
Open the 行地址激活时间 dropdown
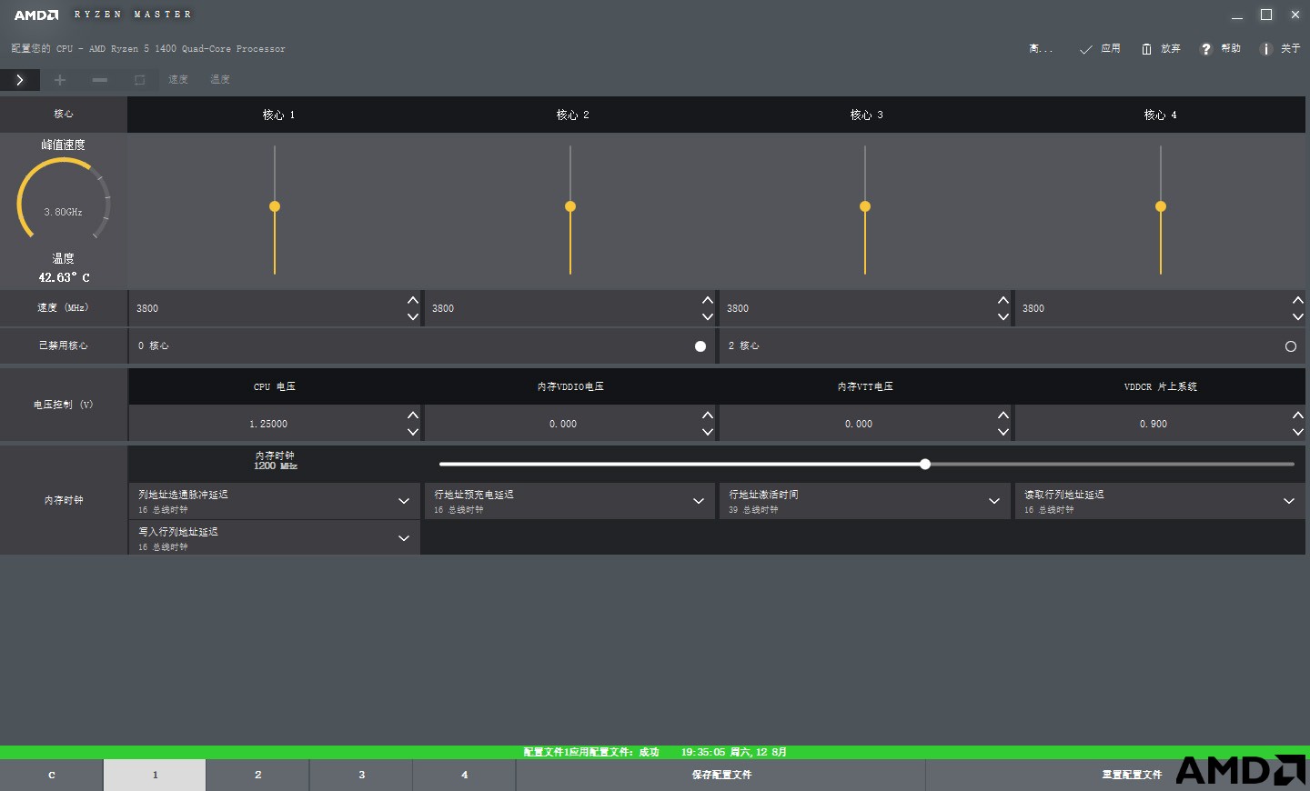point(864,501)
